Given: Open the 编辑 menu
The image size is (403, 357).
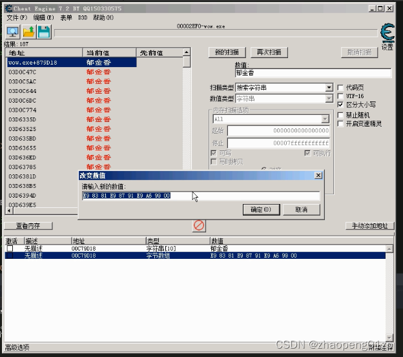Looking at the screenshot, I should [x=44, y=17].
